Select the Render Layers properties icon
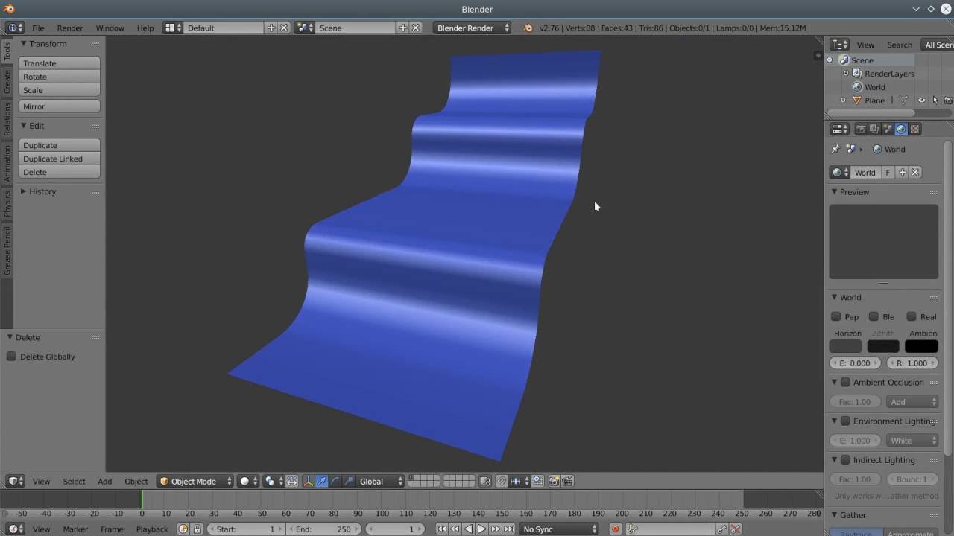 [x=874, y=129]
